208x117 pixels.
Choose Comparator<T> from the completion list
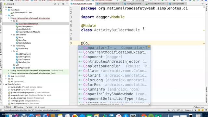pyautogui.click(x=114, y=48)
